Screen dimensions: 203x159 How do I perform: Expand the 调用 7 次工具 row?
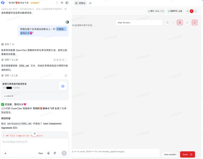coord(9,60)
